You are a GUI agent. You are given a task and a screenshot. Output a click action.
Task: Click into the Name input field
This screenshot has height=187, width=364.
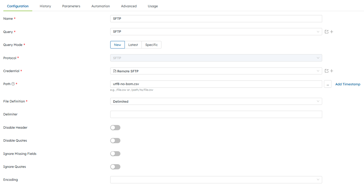pyautogui.click(x=216, y=19)
